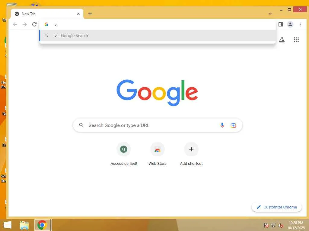309x231 pixels.
Task: Click the magnifier icon in the Google search box
Action: [x=81, y=125]
